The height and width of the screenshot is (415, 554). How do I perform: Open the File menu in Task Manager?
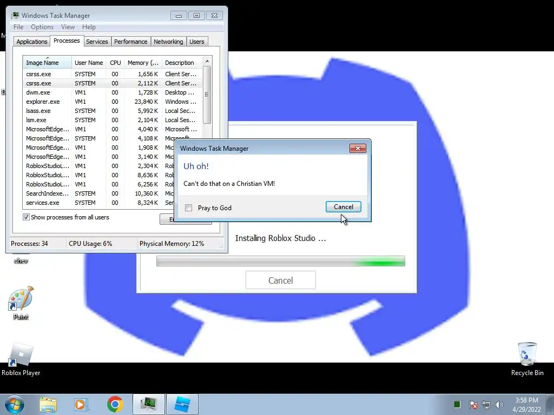18,27
